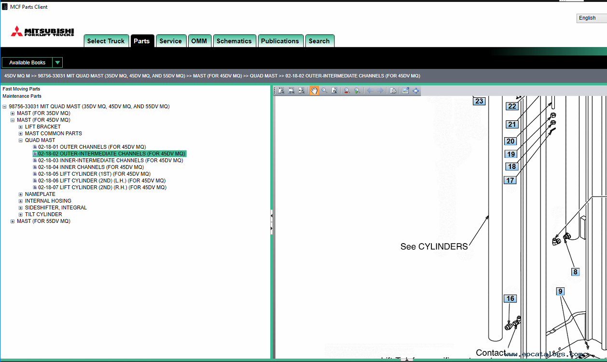
Task: Open the OMM tab
Action: [199, 41]
